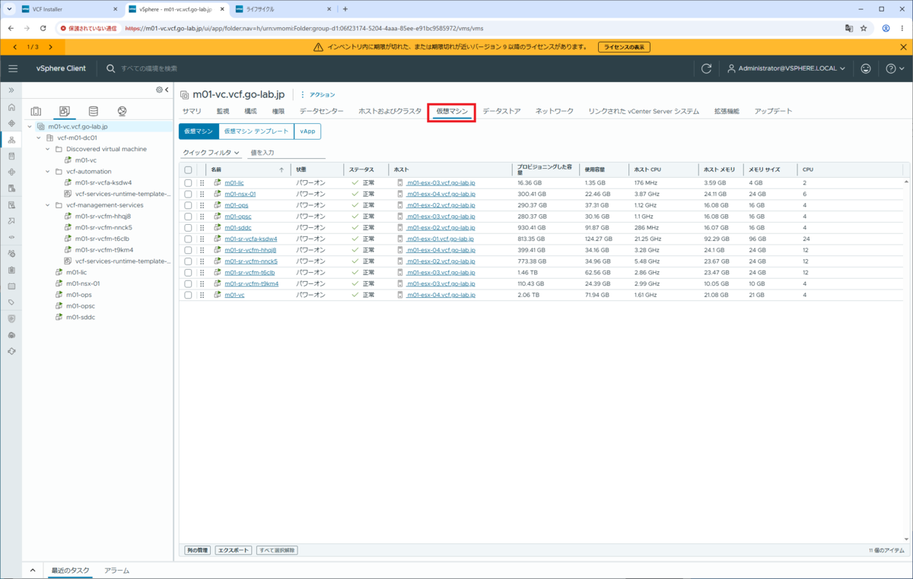Click the global search field in the header
Viewport: 913px width, 579px height.
tap(148, 68)
